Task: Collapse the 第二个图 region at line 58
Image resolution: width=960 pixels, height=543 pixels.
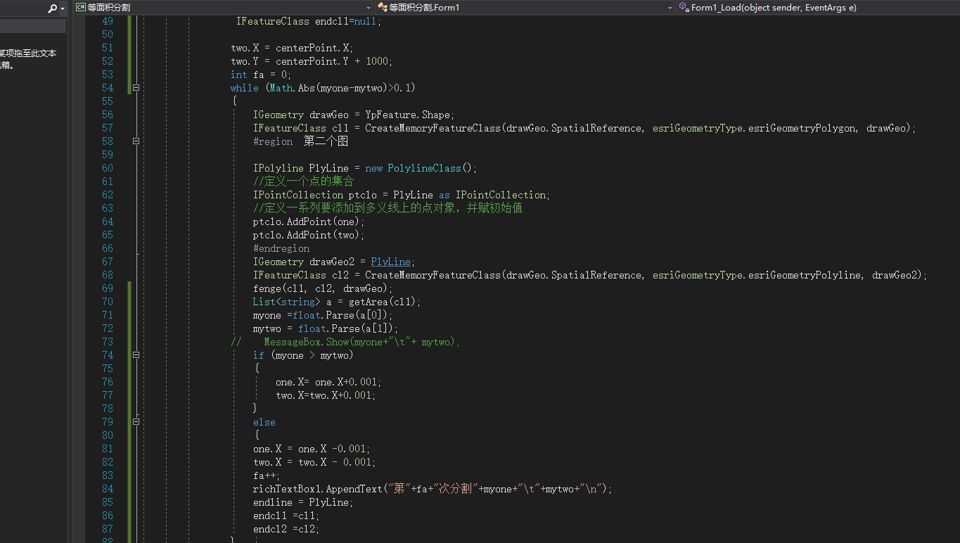Action: click(136, 141)
